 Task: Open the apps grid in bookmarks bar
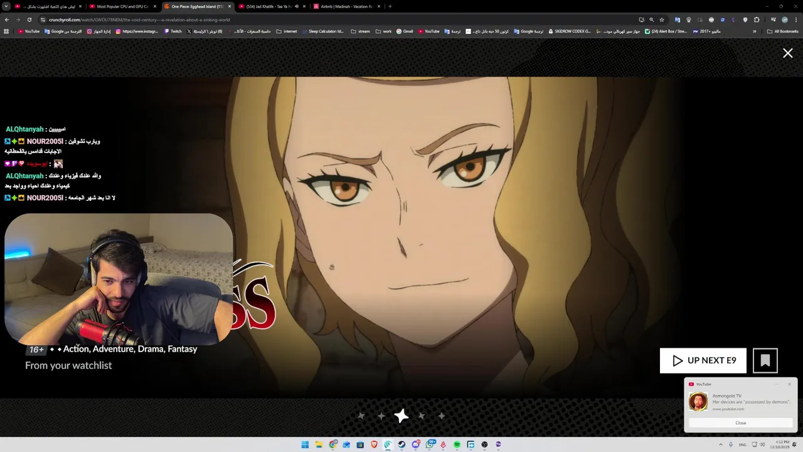6,31
